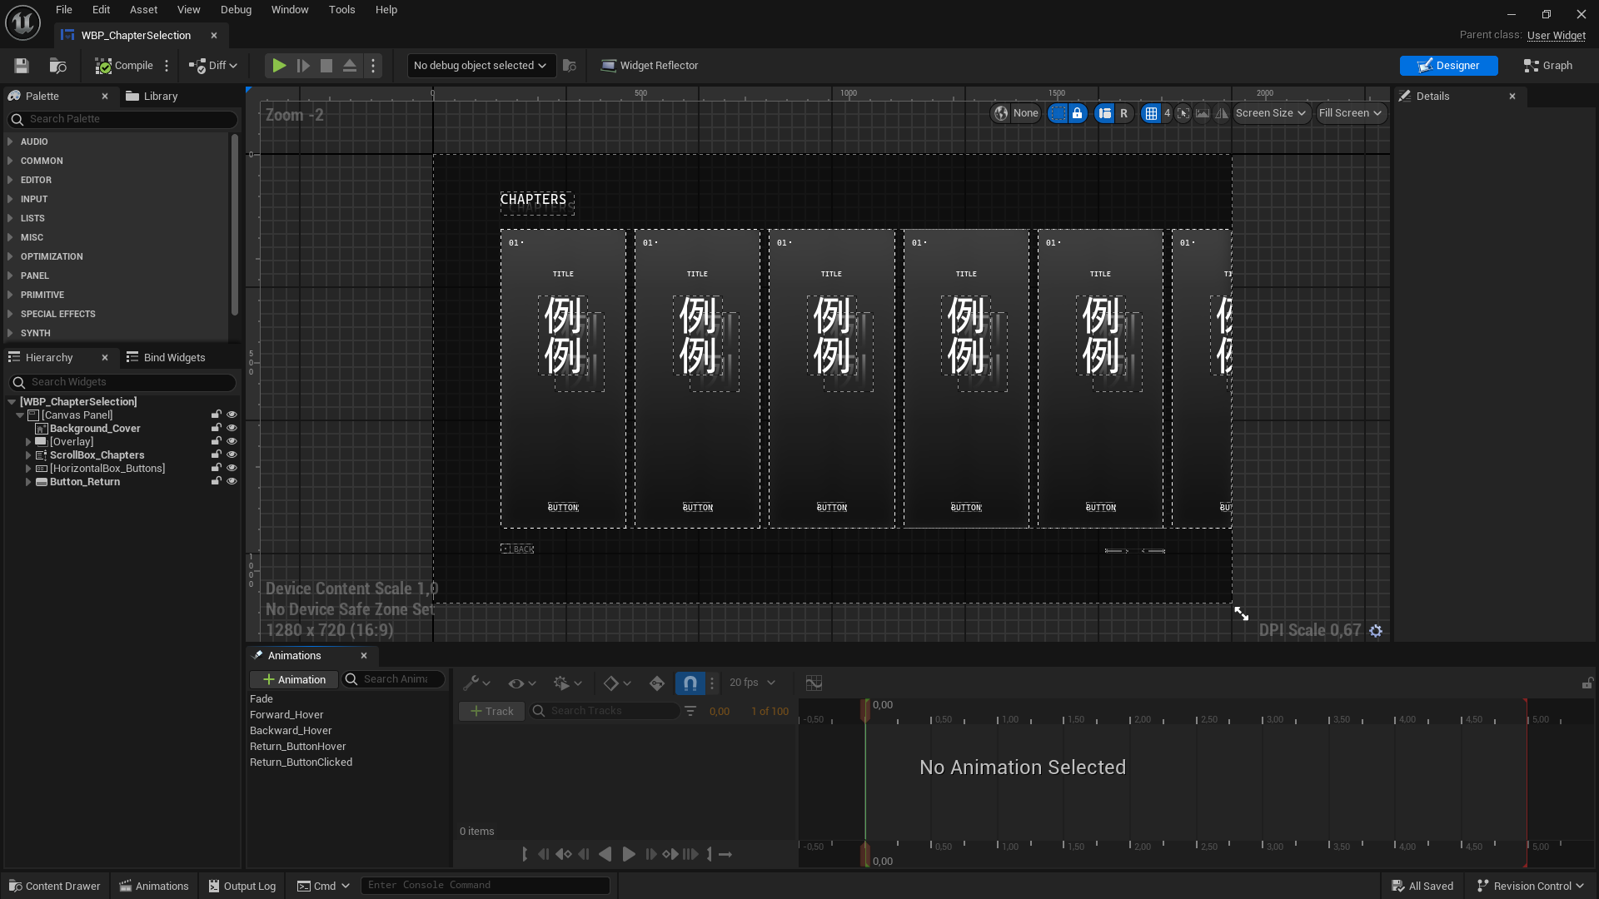Open the Screen Size dropdown

(x=1270, y=113)
